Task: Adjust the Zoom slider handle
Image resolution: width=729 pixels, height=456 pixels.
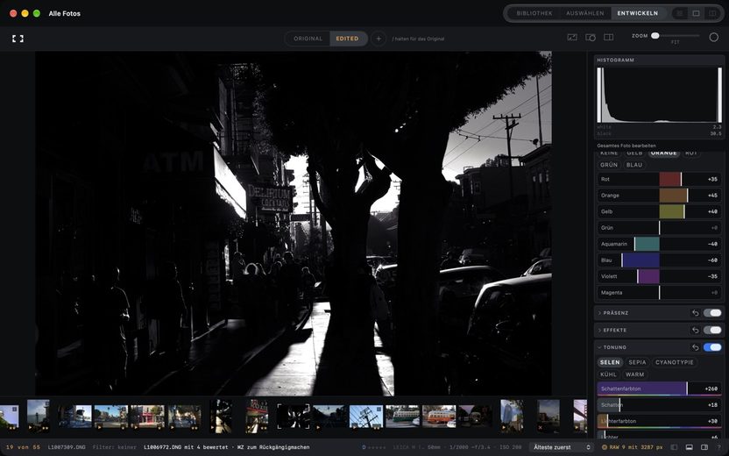Action: point(655,35)
